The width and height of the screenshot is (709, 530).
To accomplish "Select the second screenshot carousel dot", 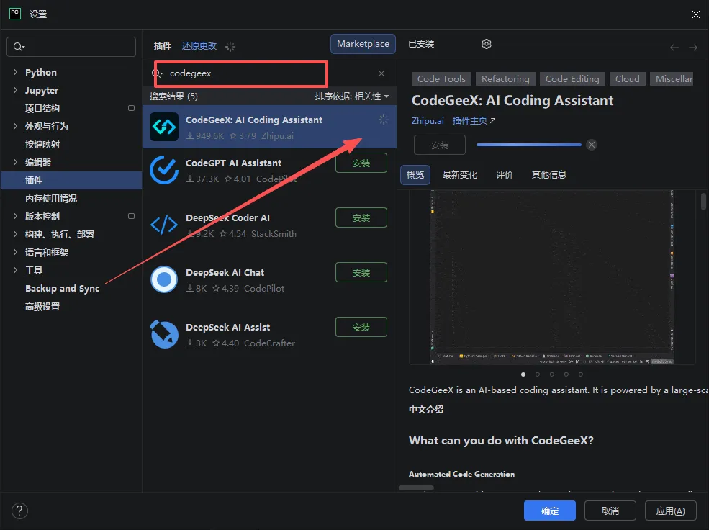I will [x=537, y=374].
